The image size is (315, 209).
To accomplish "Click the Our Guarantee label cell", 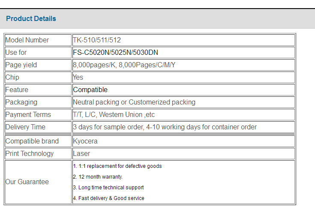I will click(38, 182).
